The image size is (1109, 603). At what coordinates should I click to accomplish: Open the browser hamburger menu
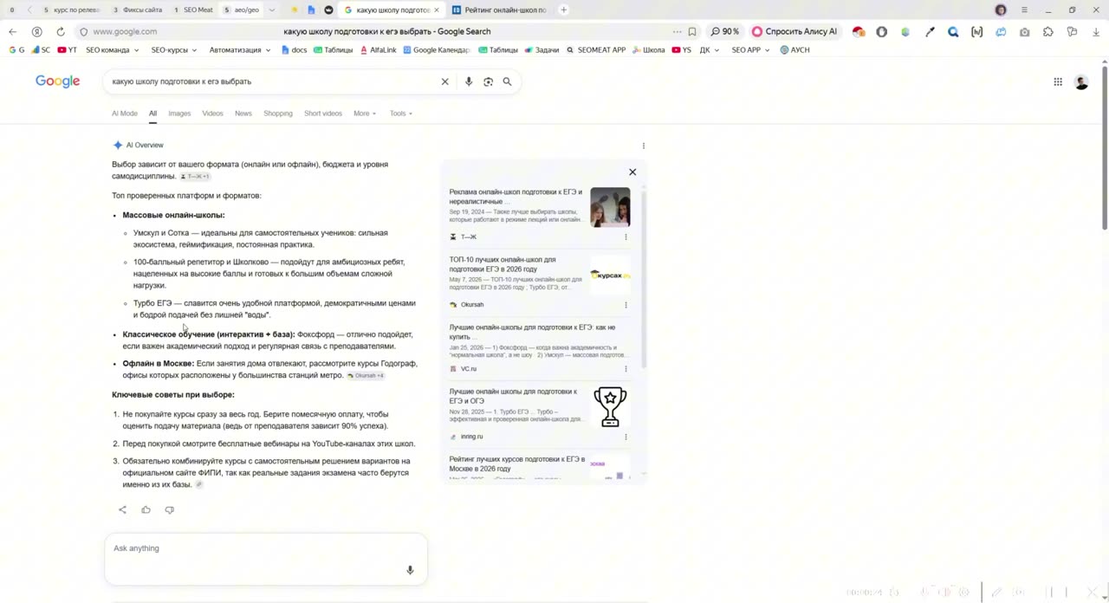(1024, 10)
